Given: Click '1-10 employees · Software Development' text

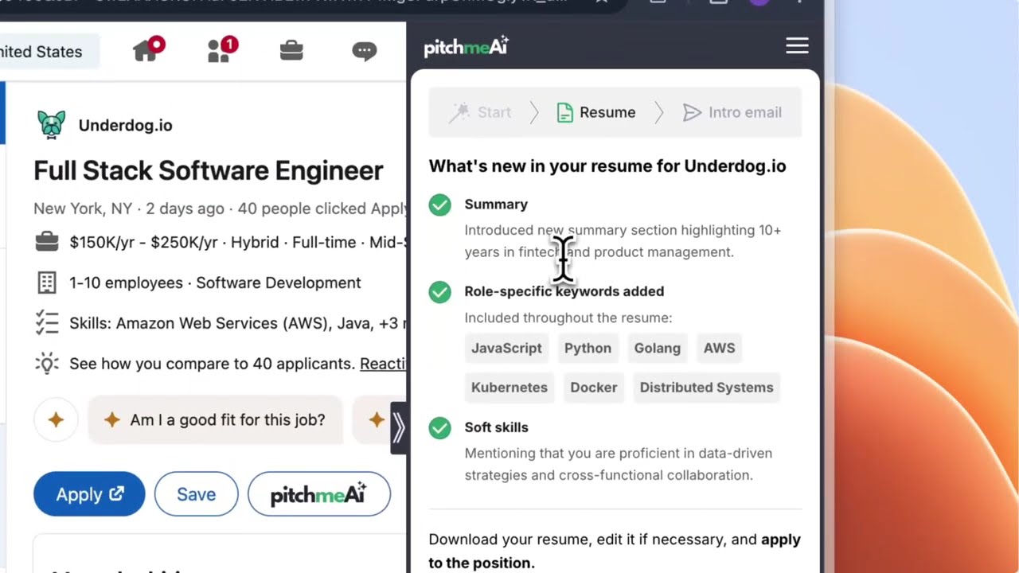Looking at the screenshot, I should coord(215,283).
